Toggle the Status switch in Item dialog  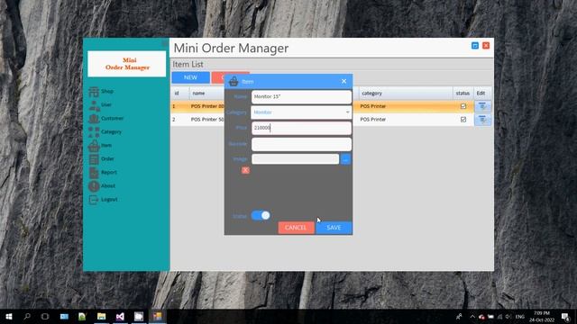tap(261, 216)
